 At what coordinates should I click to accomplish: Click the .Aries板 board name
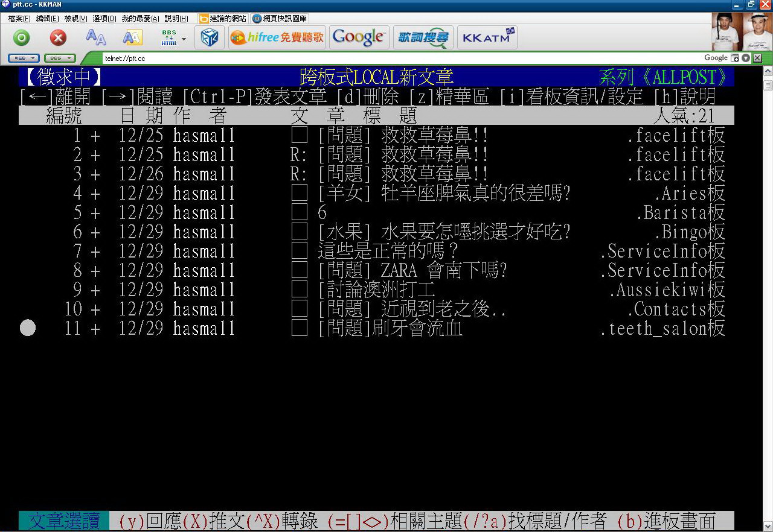[x=690, y=194]
